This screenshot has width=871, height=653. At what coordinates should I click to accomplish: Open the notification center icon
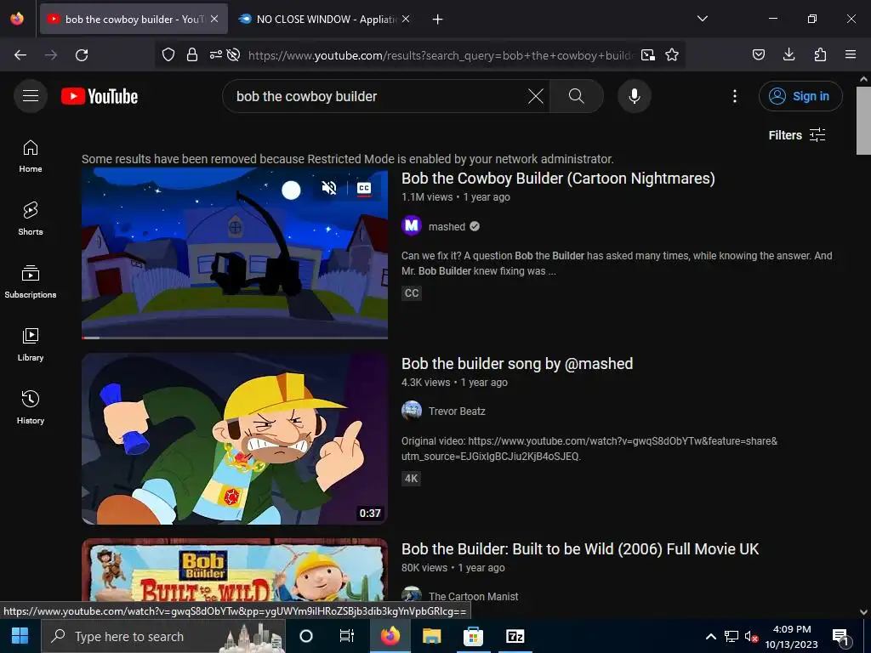click(841, 637)
